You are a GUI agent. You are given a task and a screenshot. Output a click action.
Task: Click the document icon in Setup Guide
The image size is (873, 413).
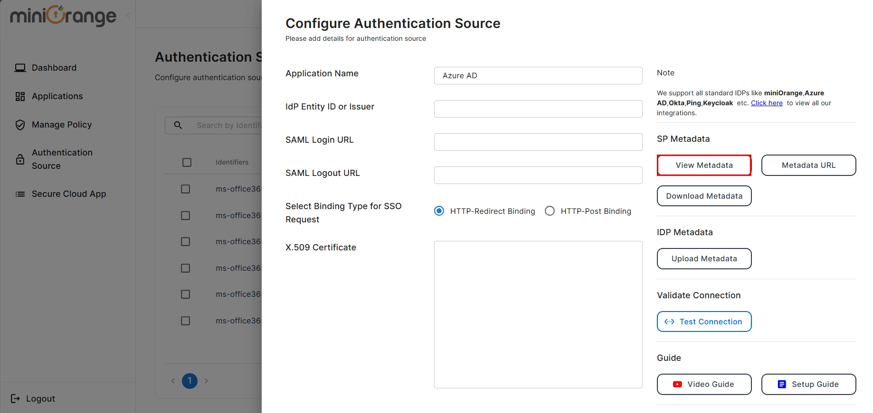pyautogui.click(x=782, y=384)
